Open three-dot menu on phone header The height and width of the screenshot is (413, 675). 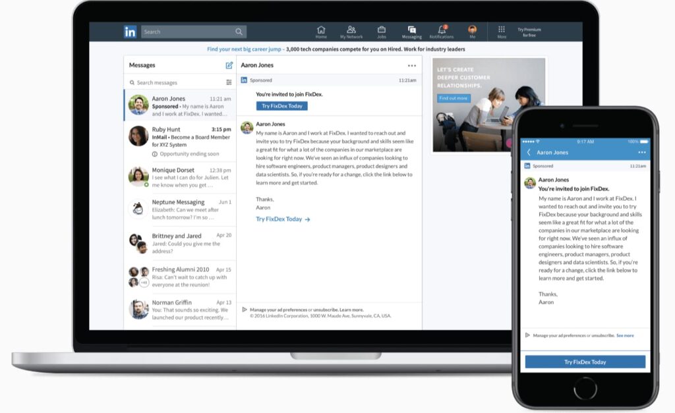[642, 152]
